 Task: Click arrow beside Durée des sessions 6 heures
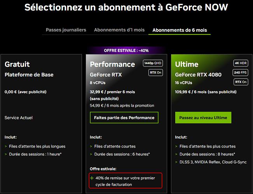(x=91, y=154)
